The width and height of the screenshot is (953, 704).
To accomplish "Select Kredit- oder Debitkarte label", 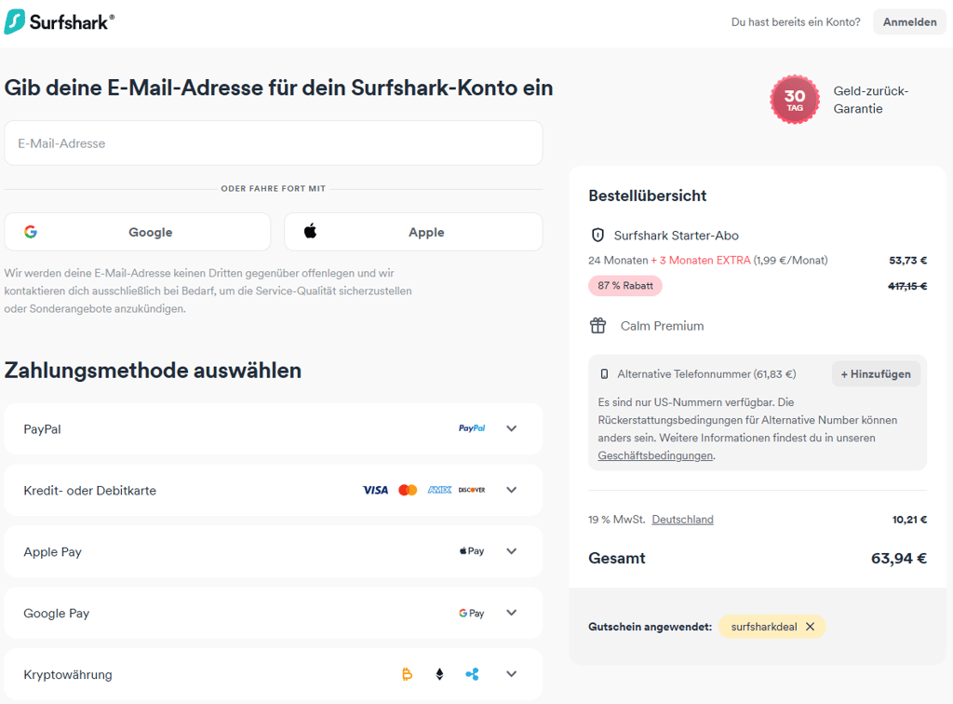I will pos(90,491).
